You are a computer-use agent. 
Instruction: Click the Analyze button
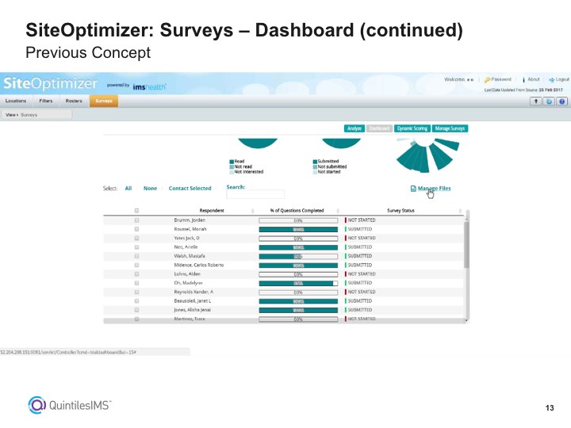354,128
